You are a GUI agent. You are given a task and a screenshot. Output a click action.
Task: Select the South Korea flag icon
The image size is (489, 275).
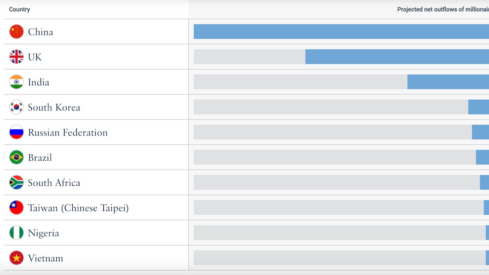(x=16, y=107)
